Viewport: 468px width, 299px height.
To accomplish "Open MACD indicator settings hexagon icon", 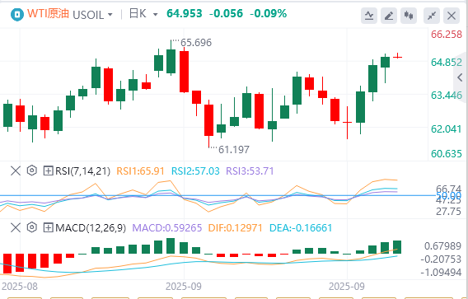I will click(31, 227).
